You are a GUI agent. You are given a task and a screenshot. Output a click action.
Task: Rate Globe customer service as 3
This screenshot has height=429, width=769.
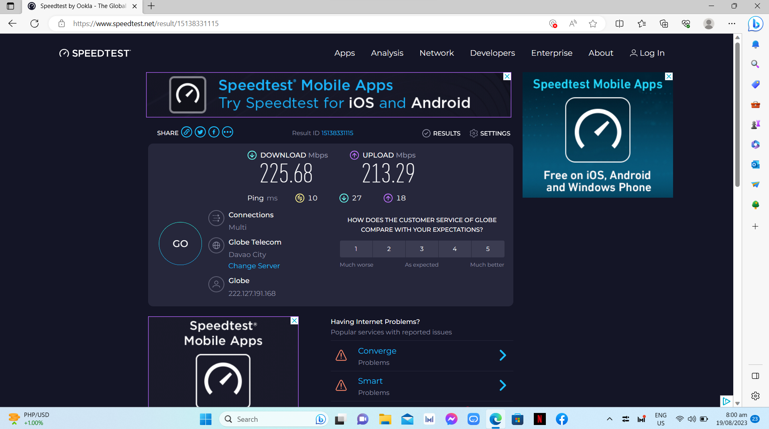tap(422, 249)
